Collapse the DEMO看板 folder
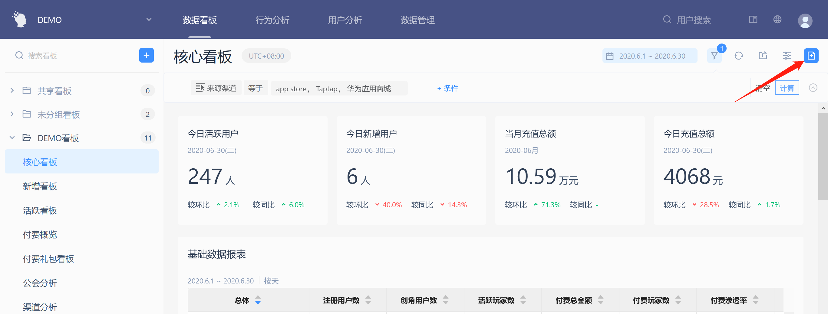This screenshot has width=828, height=314. (12, 138)
